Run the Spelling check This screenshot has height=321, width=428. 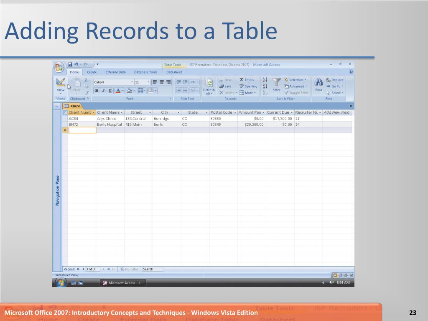(248, 86)
